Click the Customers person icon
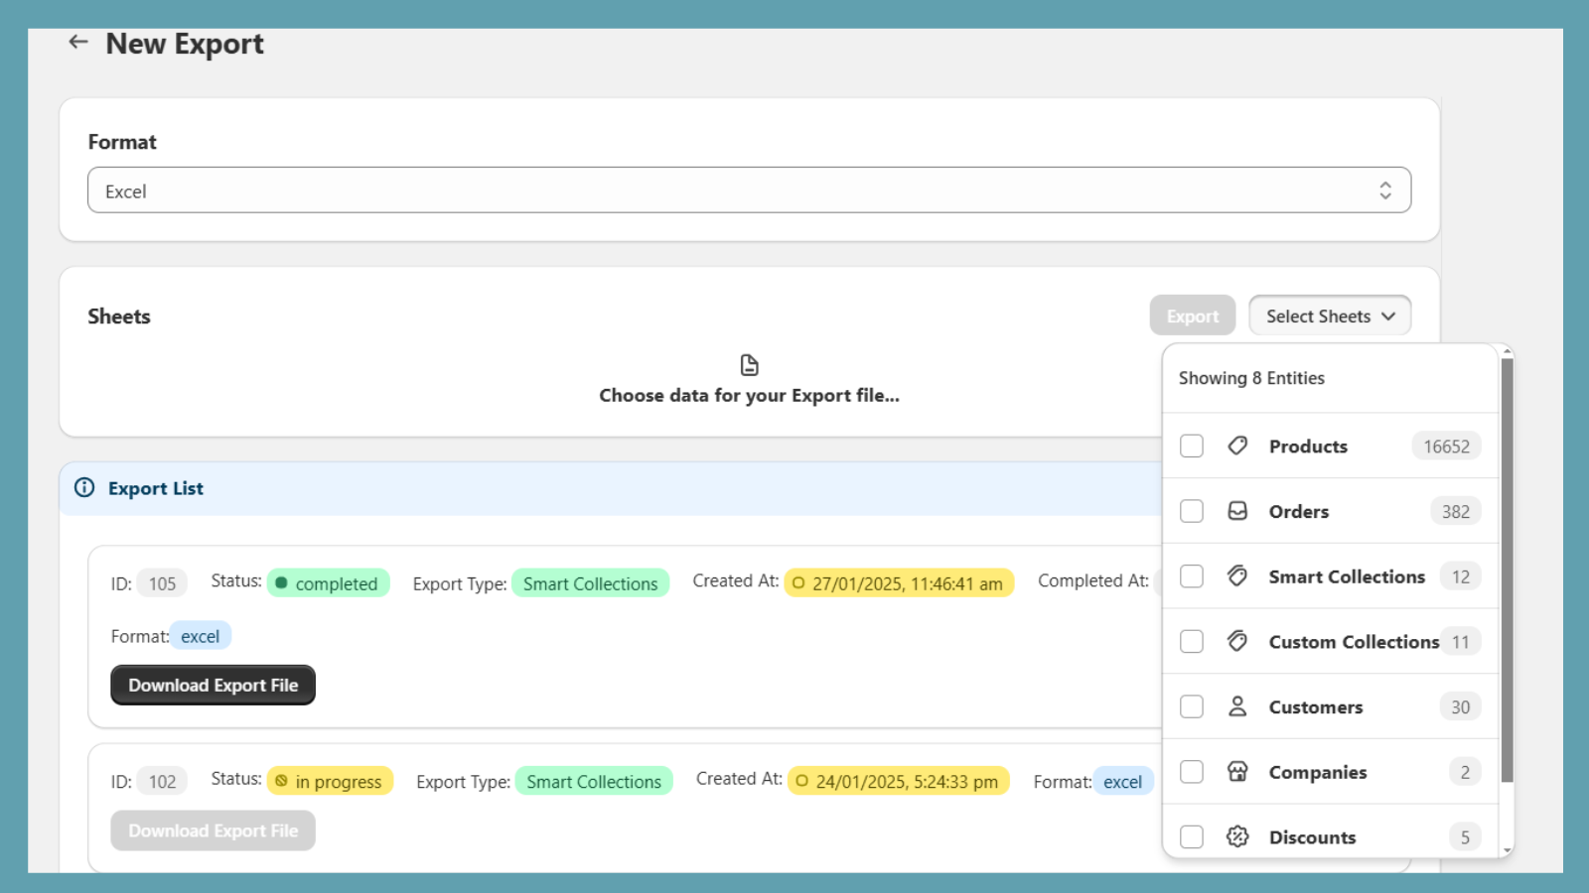The image size is (1589, 893). [x=1237, y=706]
